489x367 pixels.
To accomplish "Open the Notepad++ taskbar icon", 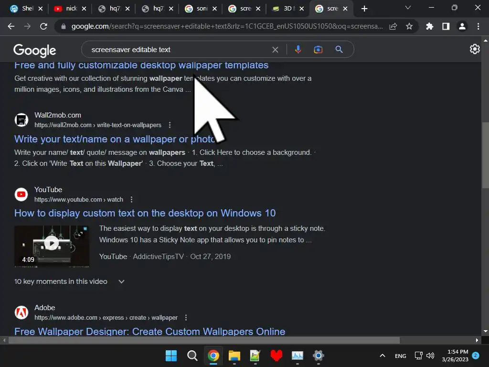I will pyautogui.click(x=255, y=356).
